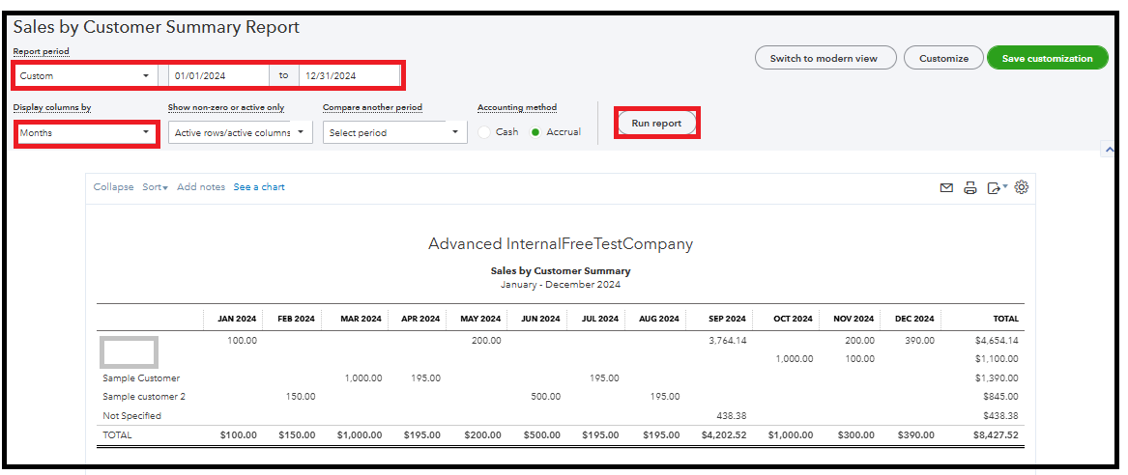Open the export report icon menu
Image resolution: width=1128 pixels, height=475 pixels.
tap(997, 188)
